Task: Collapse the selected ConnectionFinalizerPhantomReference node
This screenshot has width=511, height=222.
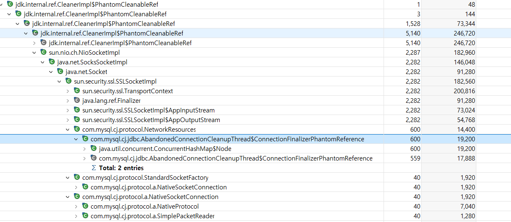Action: pos(76,139)
